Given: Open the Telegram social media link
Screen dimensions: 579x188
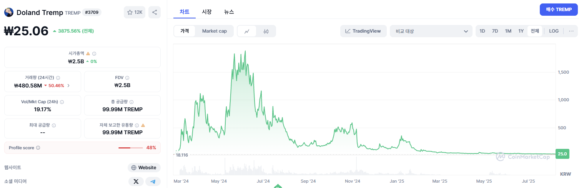Looking at the screenshot, I should [x=153, y=181].
